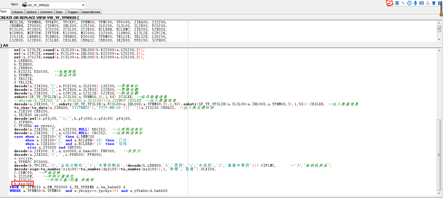Click the VW_YF_YPMXZ0 view selector field
Viewport: 443px width, 198px height.
tap(53, 5)
